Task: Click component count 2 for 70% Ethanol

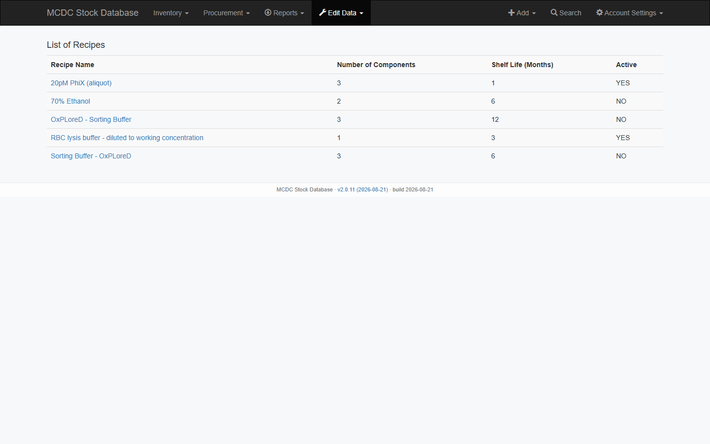Action: (x=339, y=101)
